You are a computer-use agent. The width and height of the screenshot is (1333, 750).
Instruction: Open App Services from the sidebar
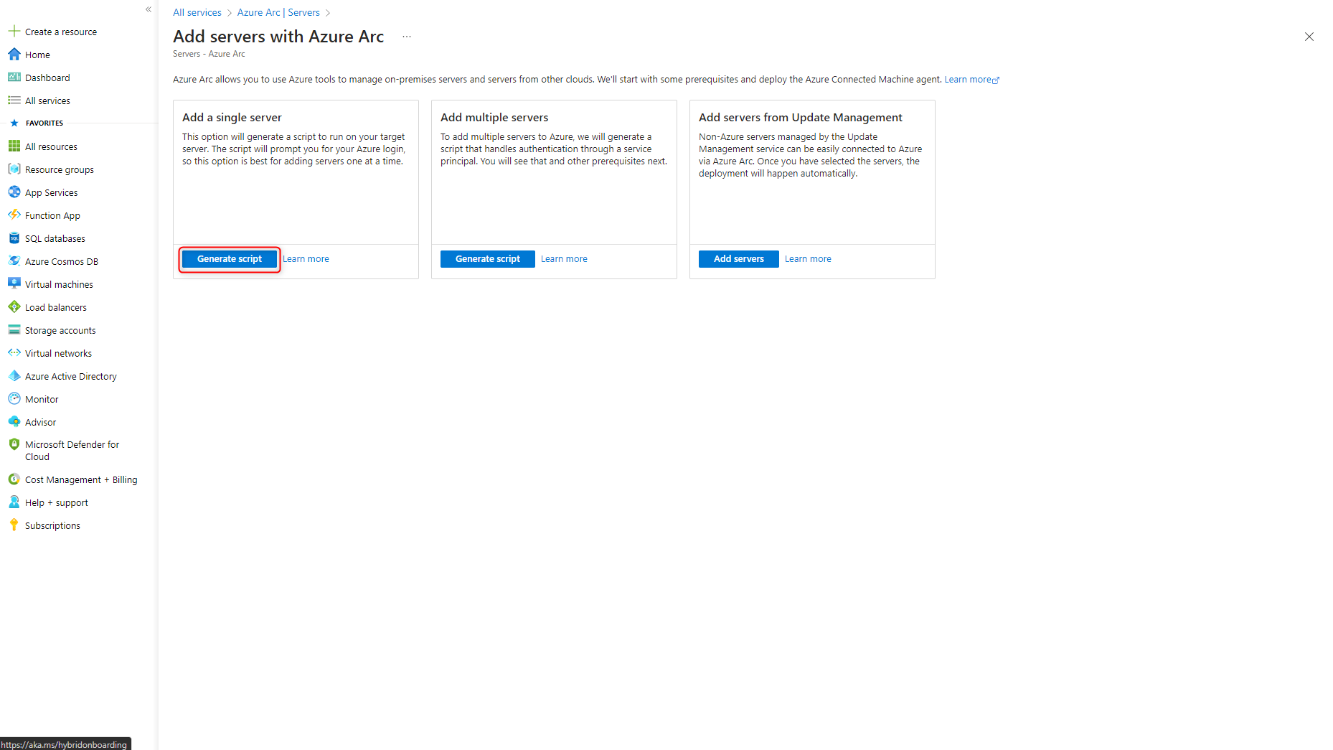(51, 192)
